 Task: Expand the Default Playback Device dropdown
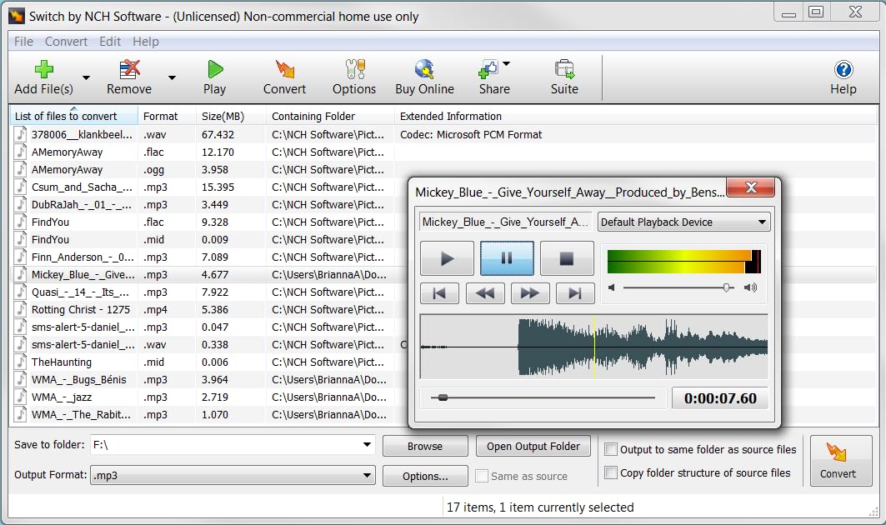pyautogui.click(x=683, y=222)
